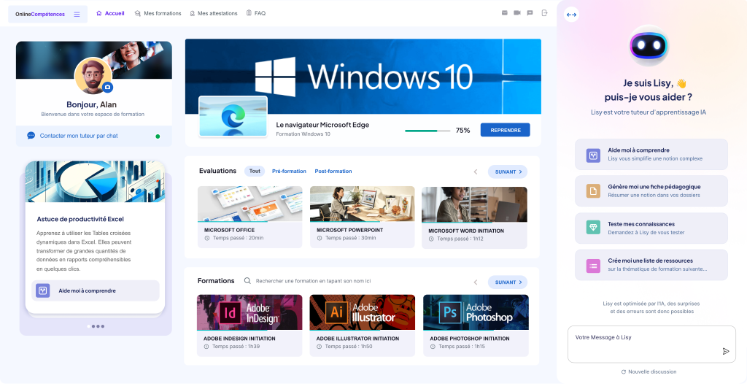
Task: Open Adobe Photoshop Initiation formation
Action: (x=476, y=326)
